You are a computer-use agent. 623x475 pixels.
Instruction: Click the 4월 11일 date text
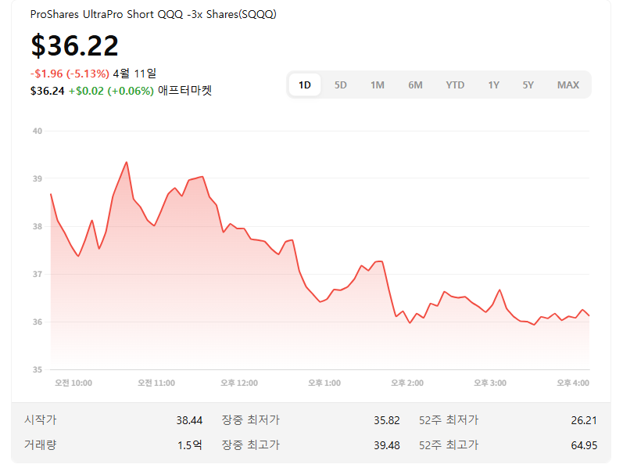click(x=134, y=74)
